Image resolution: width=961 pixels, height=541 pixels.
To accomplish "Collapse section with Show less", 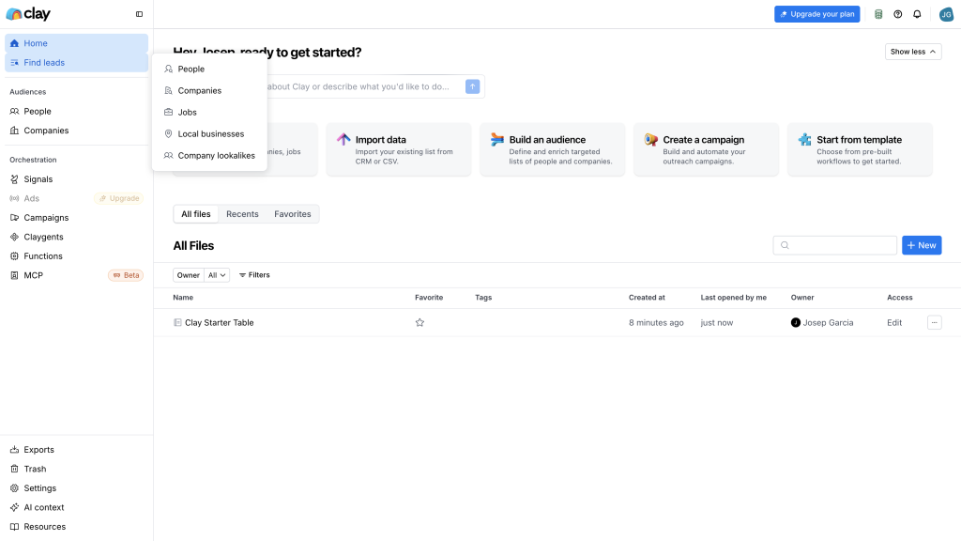I will [x=912, y=52].
